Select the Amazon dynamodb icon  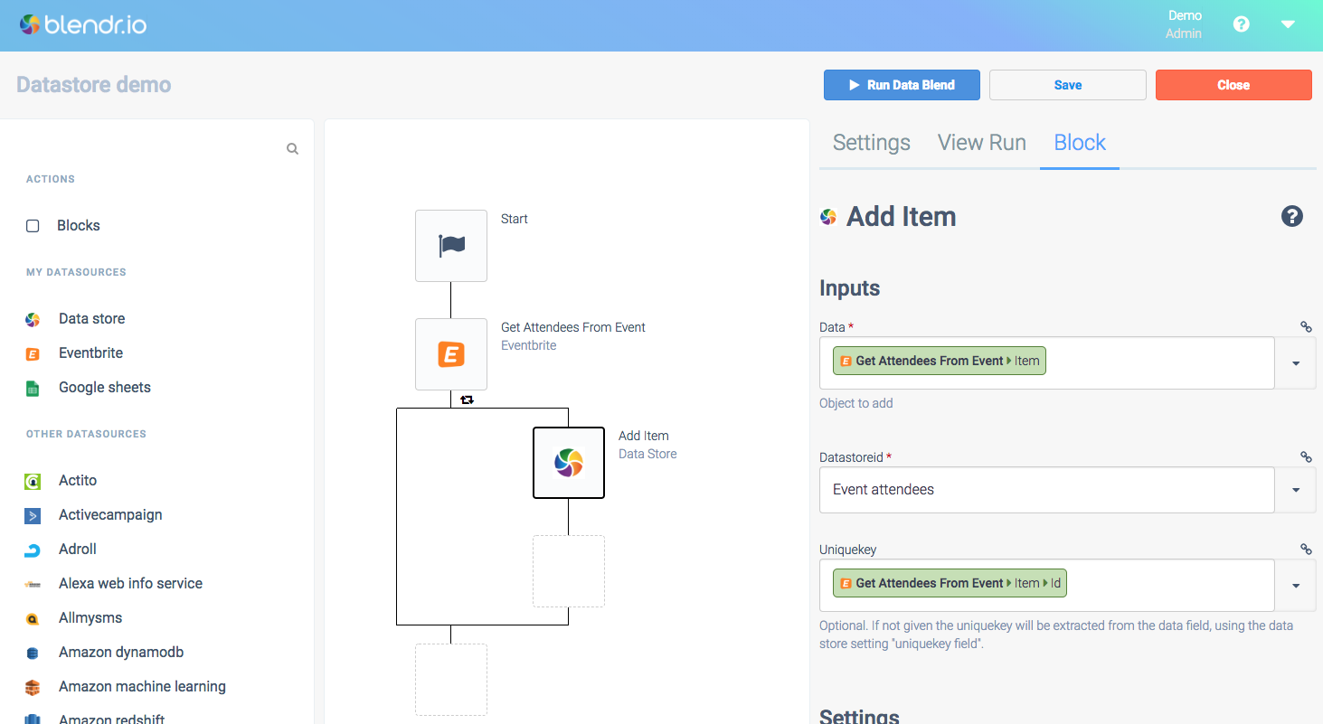tap(33, 653)
